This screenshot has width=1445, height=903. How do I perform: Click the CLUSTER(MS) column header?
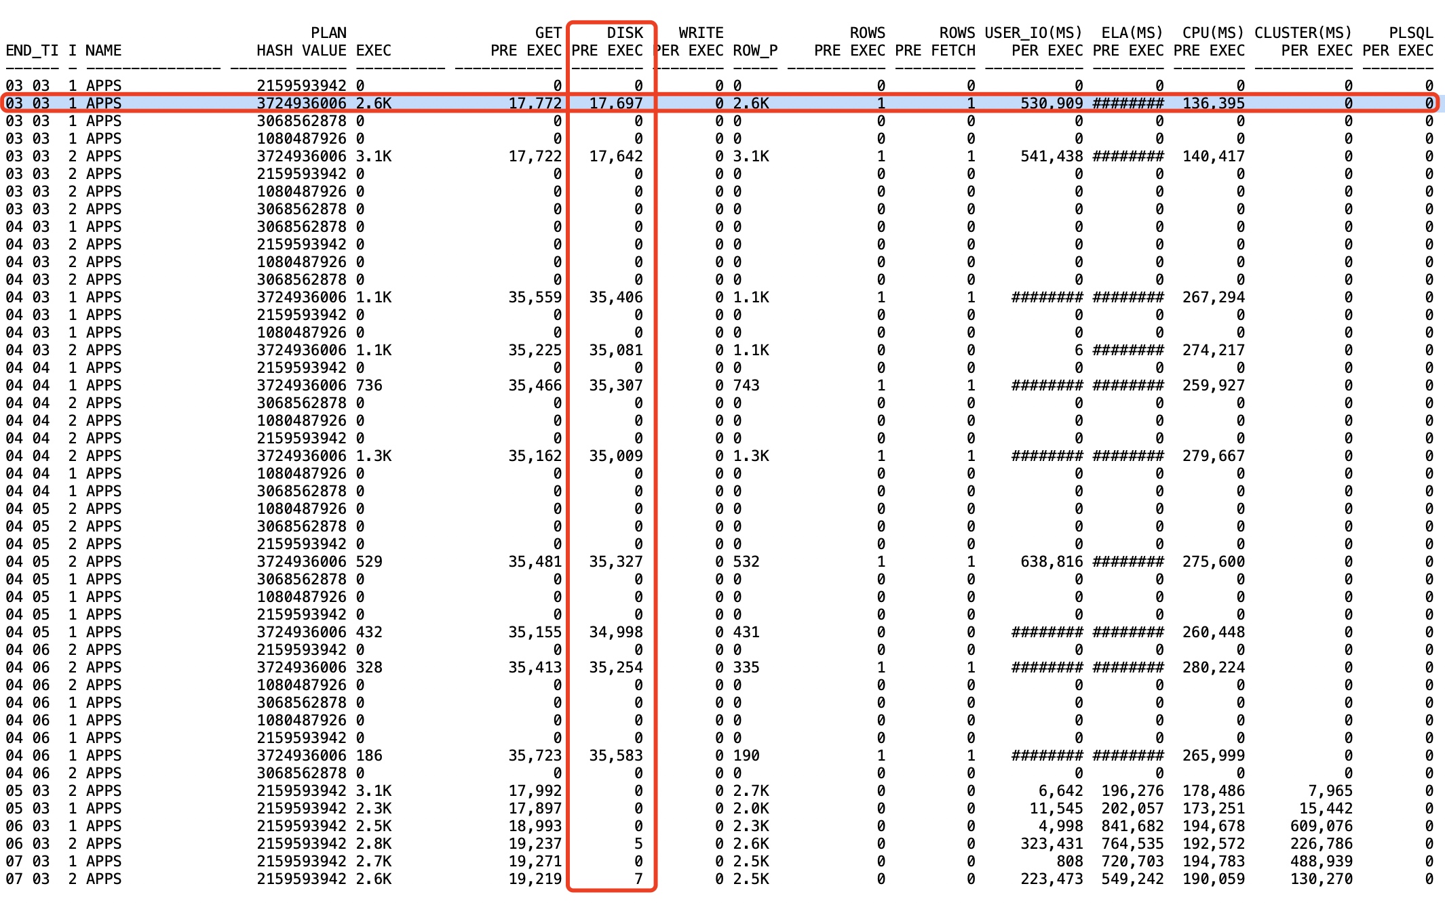point(1303,33)
